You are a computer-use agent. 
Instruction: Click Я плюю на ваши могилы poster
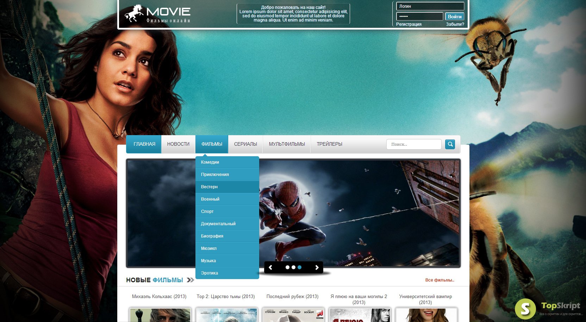(360, 315)
